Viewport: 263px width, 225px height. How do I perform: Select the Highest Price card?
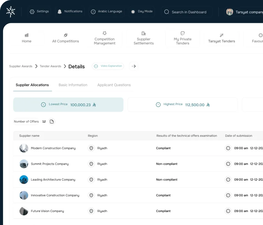point(182,105)
